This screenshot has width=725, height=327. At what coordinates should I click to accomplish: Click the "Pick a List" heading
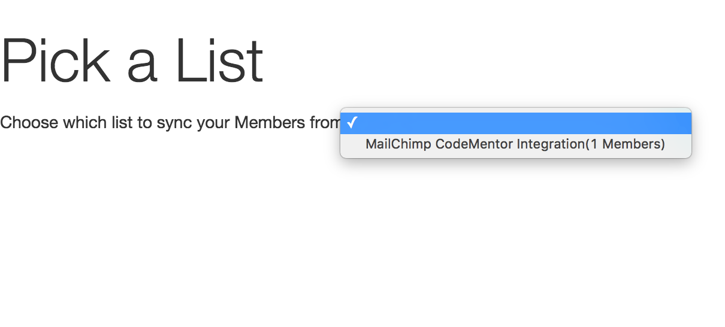pos(132,61)
